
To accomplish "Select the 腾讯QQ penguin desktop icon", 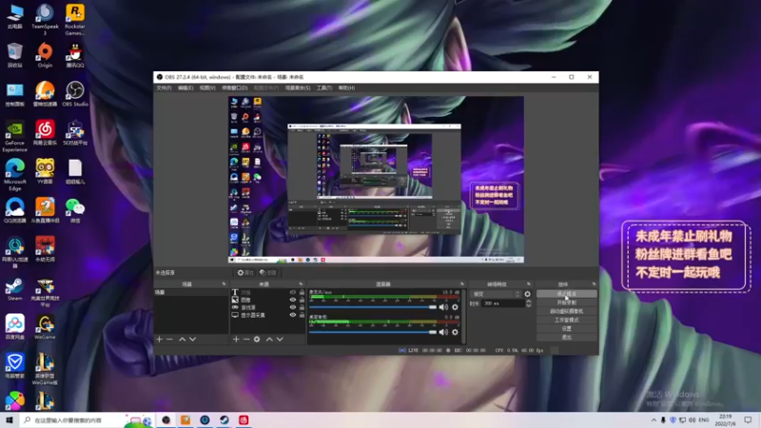I will [x=75, y=55].
